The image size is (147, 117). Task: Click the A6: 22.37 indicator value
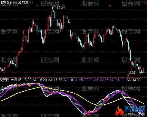[101, 80]
